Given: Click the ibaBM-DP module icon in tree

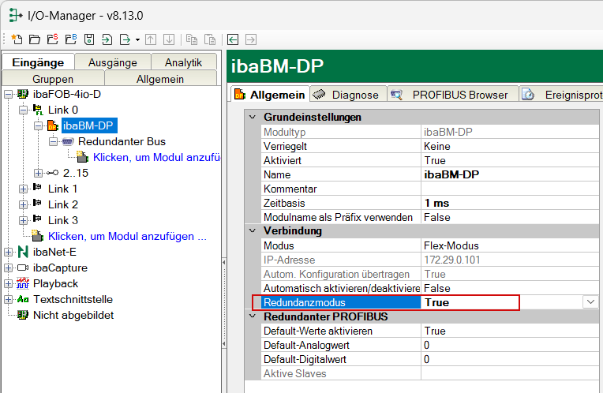Looking at the screenshot, I should 53,125.
